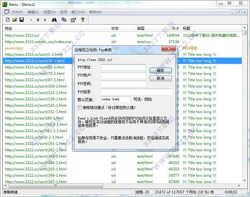Open the 文件(F) menu
250x197 pixels.
click(x=17, y=12)
